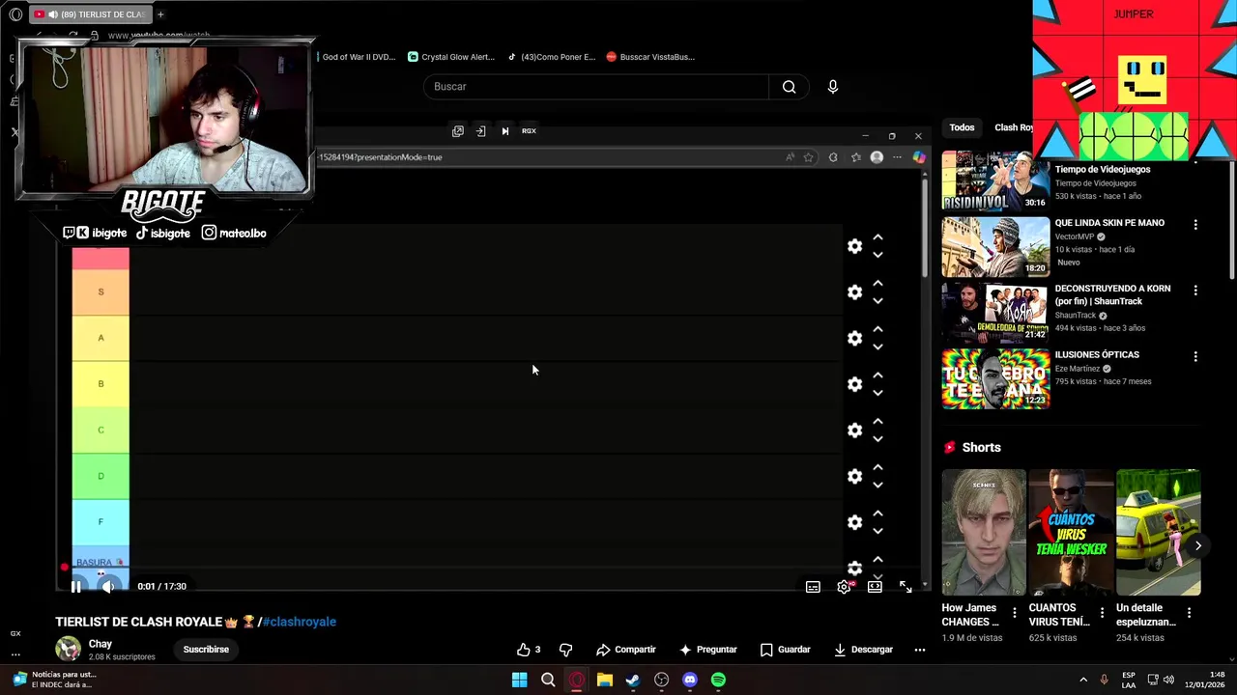The image size is (1237, 695).
Task: Select the Todos filter chip
Action: point(962,127)
